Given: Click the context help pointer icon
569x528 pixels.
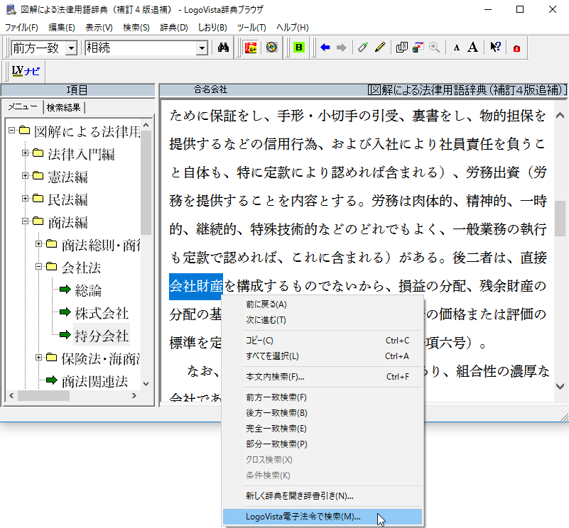Looking at the screenshot, I should [x=495, y=48].
